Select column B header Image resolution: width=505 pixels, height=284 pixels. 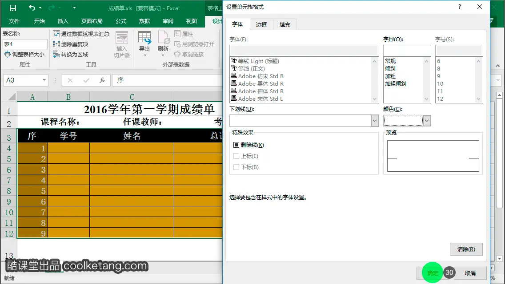(x=68, y=97)
